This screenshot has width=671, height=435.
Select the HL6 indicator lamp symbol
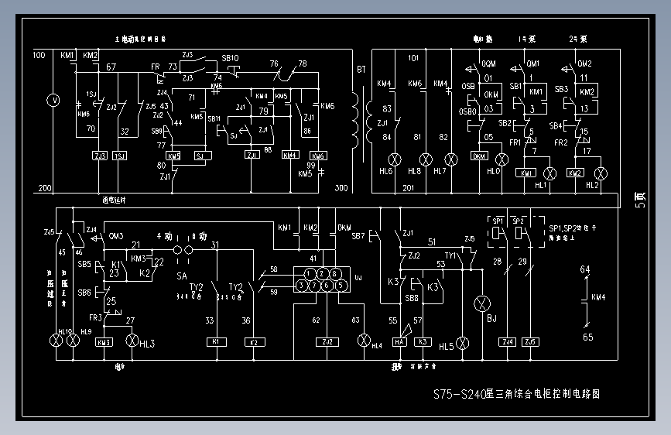click(395, 159)
